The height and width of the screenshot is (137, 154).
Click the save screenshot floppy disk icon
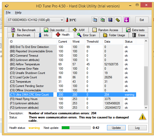click(x=110, y=20)
